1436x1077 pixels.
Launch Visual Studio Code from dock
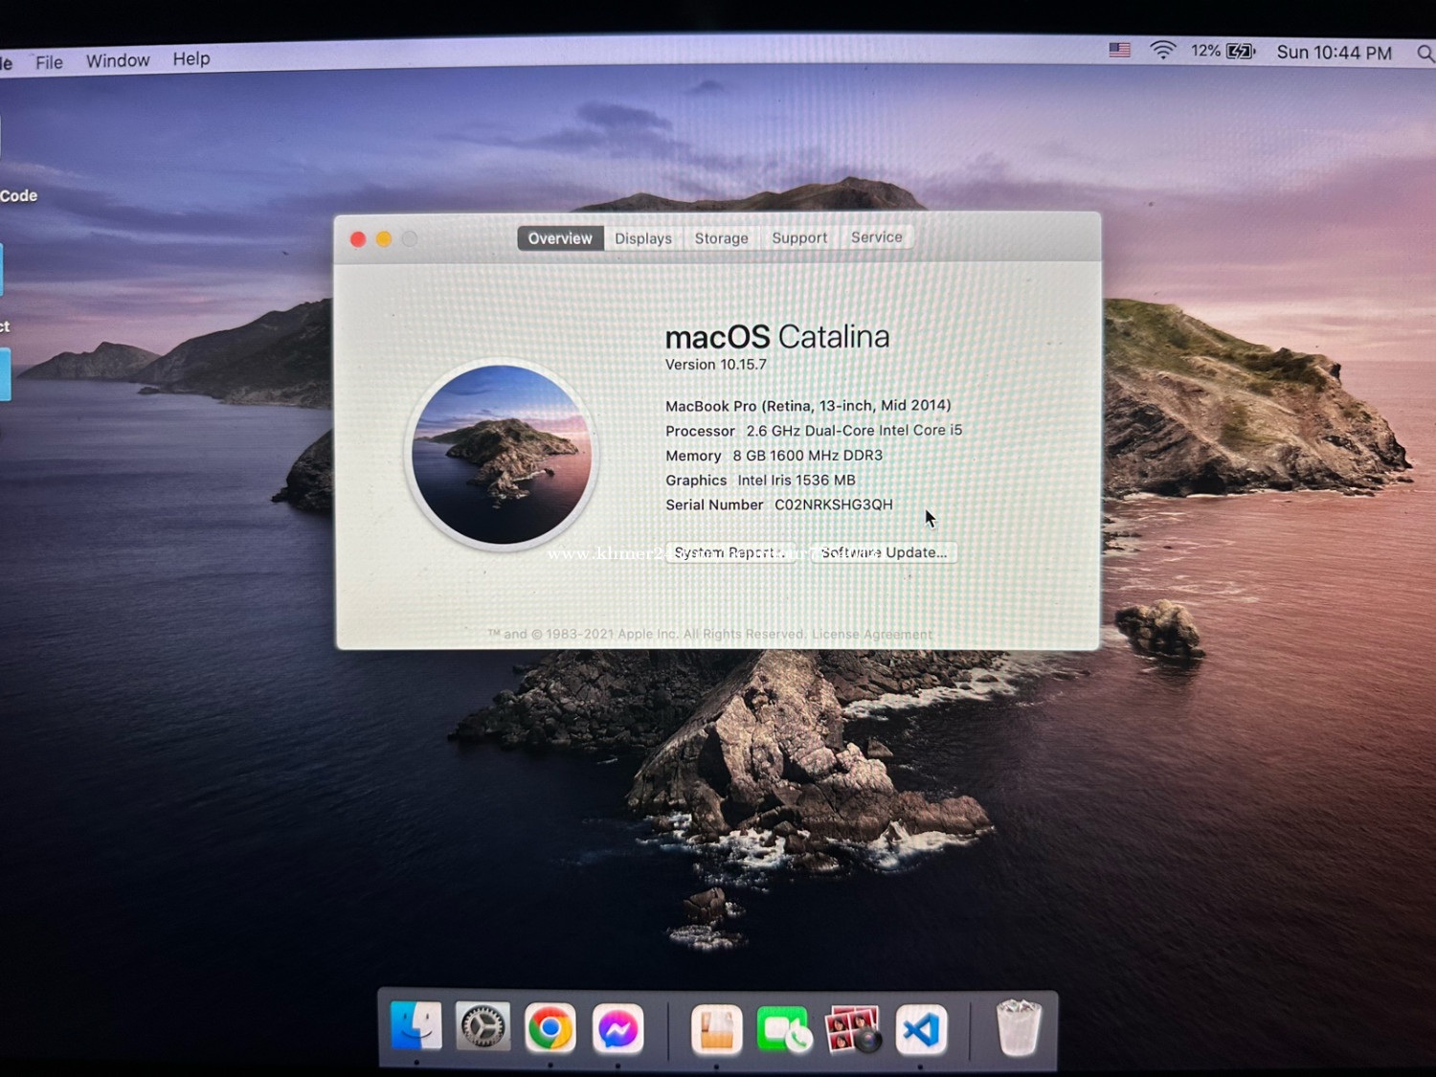pos(921,1030)
